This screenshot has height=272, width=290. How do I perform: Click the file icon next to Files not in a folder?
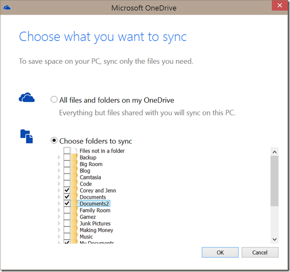click(x=74, y=151)
